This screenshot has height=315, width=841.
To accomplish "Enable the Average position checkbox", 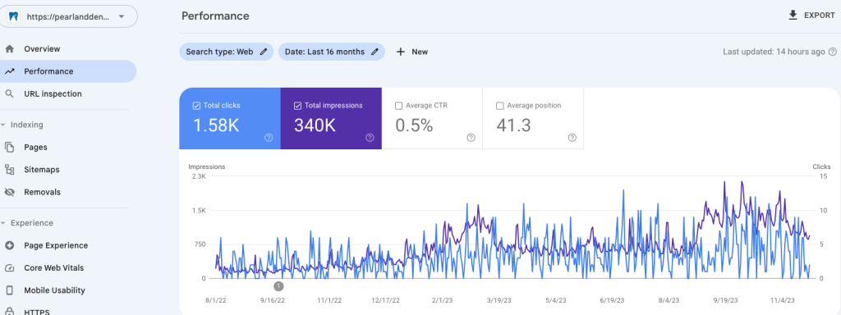I will pos(500,106).
